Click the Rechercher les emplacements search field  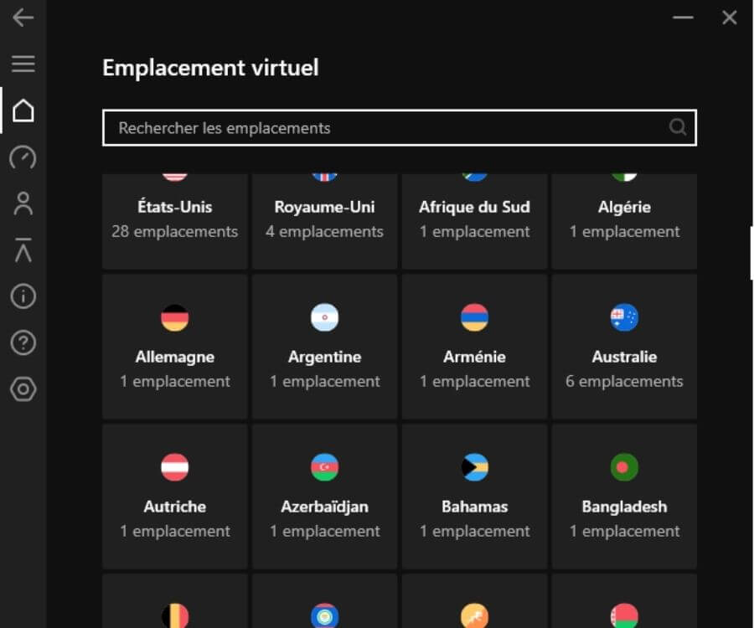pyautogui.click(x=399, y=128)
